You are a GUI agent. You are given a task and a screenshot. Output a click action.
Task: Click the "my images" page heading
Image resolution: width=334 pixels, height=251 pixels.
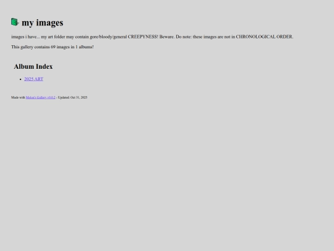[43, 23]
